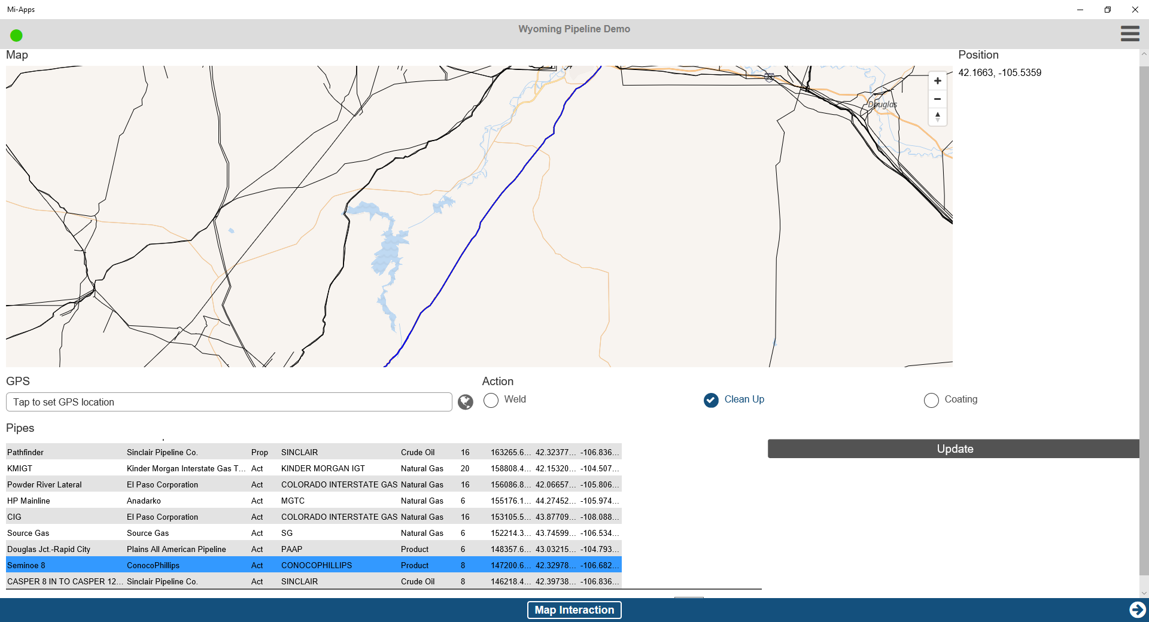This screenshot has width=1149, height=622.
Task: Click SG operator code cell
Action: (x=287, y=533)
